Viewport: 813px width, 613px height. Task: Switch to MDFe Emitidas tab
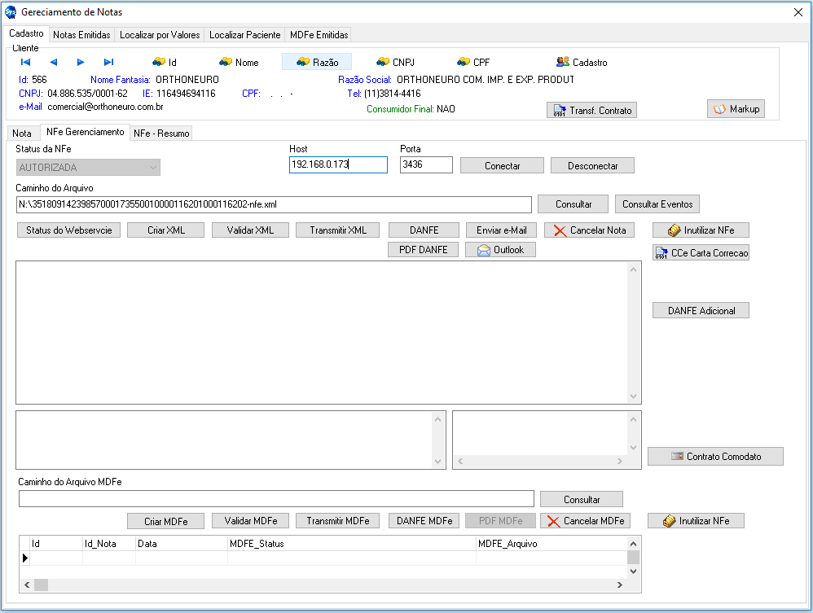tap(319, 35)
